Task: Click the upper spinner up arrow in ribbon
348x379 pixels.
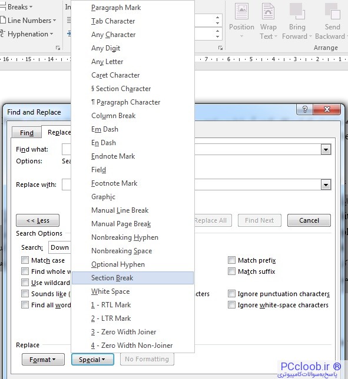Action: [217, 18]
